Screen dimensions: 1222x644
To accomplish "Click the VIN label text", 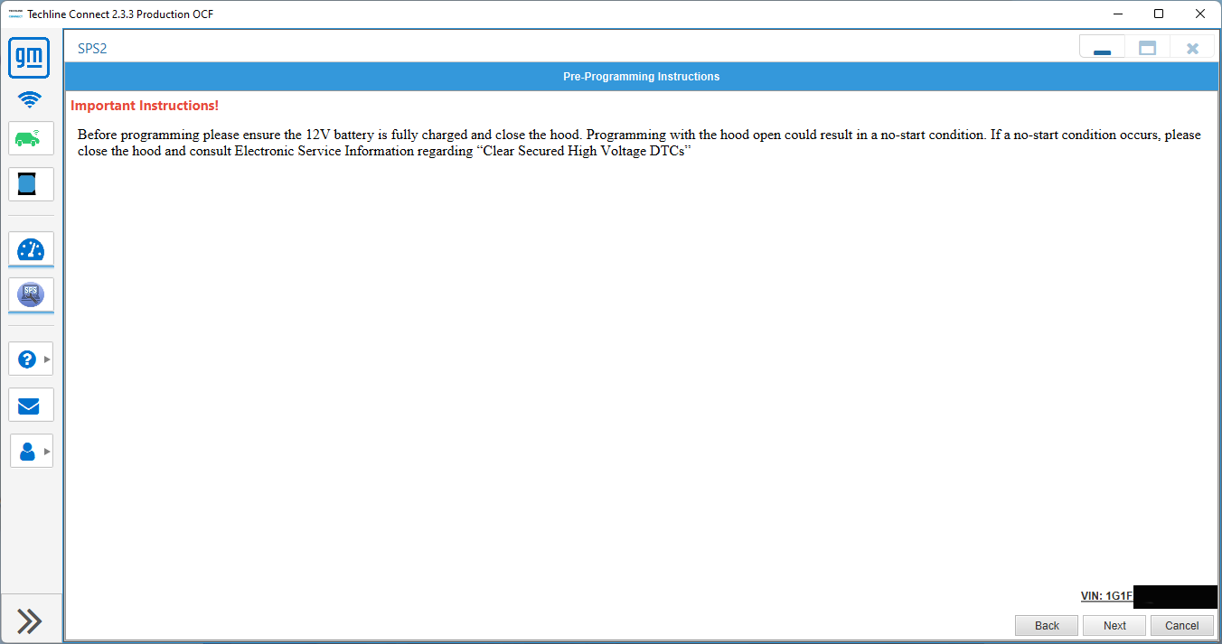I will 1105,596.
